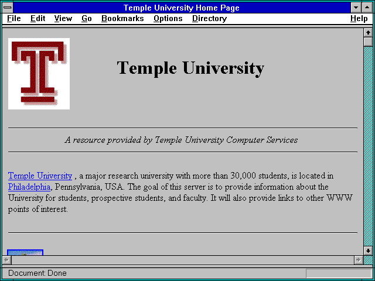This screenshot has width=375, height=281.
Task: Click the horizontal scrollbar left arrow
Action: (x=6, y=260)
